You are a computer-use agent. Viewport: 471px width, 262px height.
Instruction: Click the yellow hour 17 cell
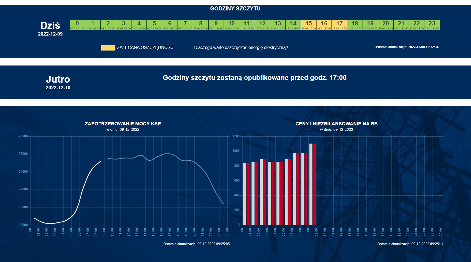coord(339,25)
